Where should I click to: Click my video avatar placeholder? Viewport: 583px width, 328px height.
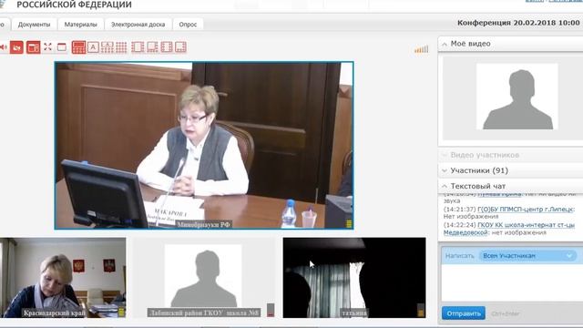tap(517, 97)
